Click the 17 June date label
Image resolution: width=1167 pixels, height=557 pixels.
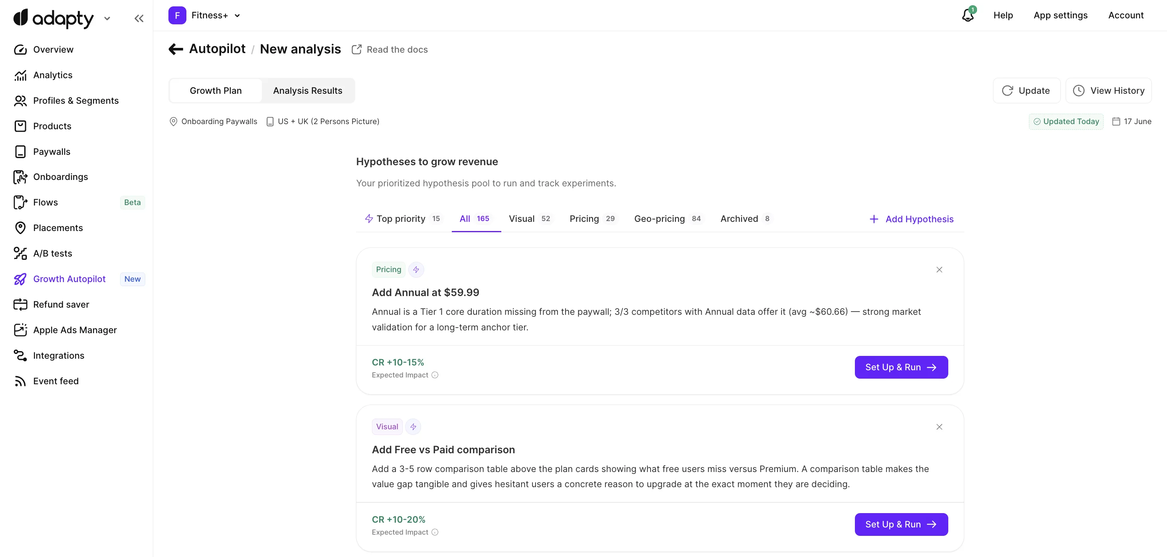click(x=1131, y=121)
